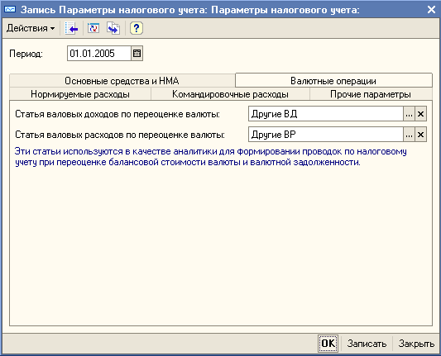Open selection (…) for валовых расходов article
The image size is (441, 356).
click(x=409, y=135)
